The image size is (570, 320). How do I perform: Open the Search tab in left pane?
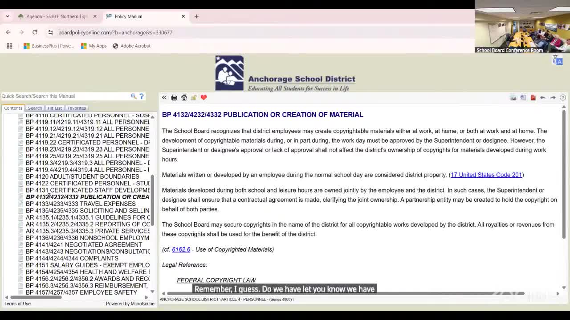coord(35,108)
